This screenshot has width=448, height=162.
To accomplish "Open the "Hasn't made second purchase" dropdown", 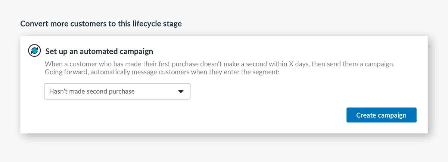I will tap(117, 91).
